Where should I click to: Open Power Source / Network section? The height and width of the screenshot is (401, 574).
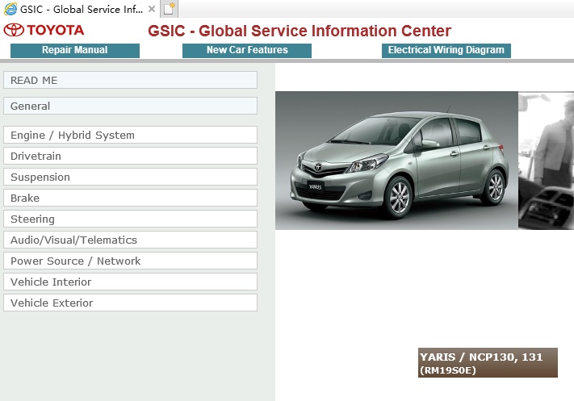(130, 261)
